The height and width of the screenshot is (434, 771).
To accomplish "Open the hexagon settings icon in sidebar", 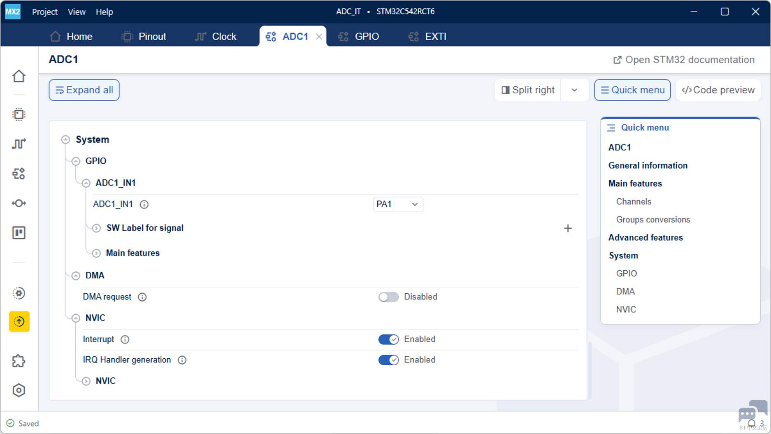I will click(x=19, y=390).
